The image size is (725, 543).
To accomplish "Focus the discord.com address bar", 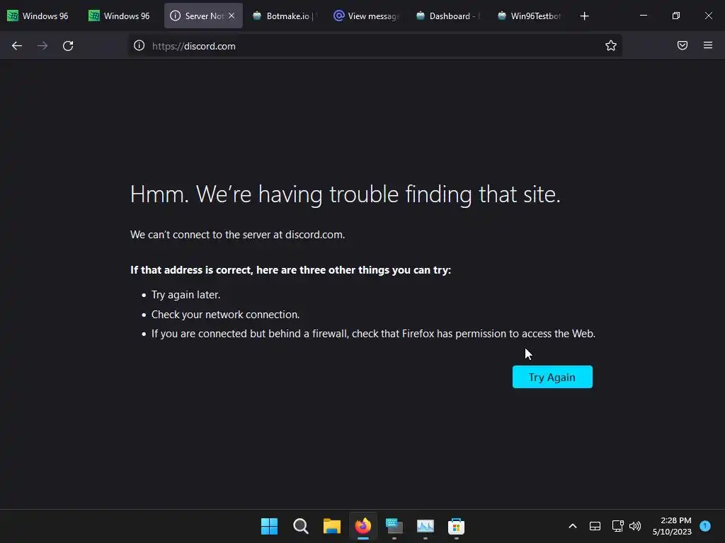I will (x=375, y=46).
